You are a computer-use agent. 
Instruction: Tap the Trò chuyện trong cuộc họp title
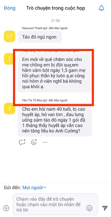pyautogui.click(x=56, y=8)
